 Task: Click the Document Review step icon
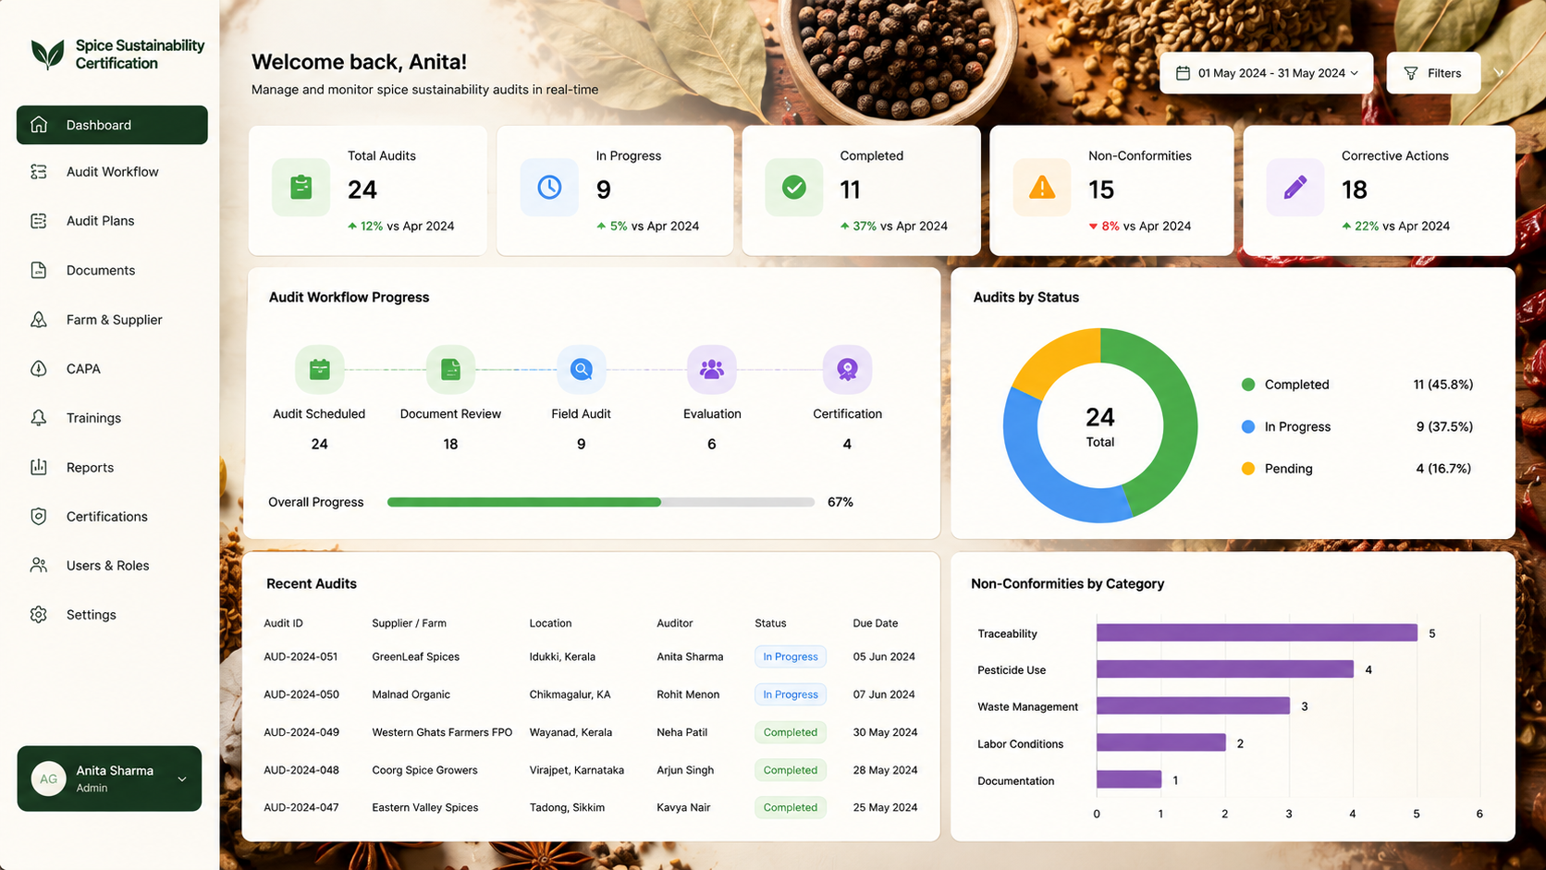(450, 369)
